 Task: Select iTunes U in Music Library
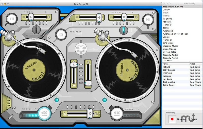point(182,25)
